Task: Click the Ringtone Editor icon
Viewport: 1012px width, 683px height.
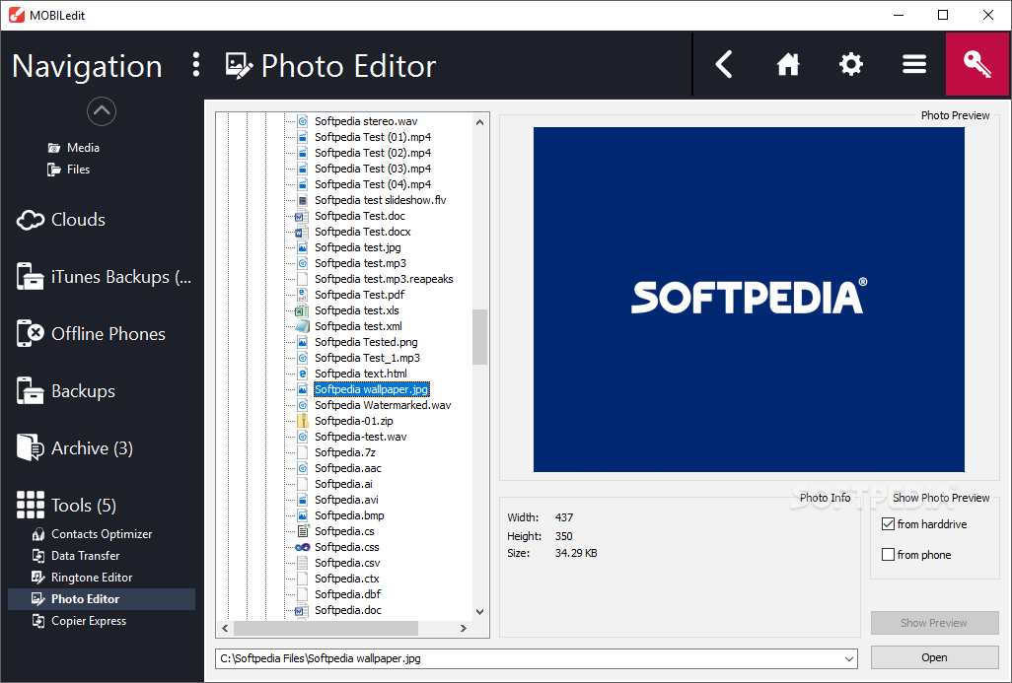Action: 38,578
